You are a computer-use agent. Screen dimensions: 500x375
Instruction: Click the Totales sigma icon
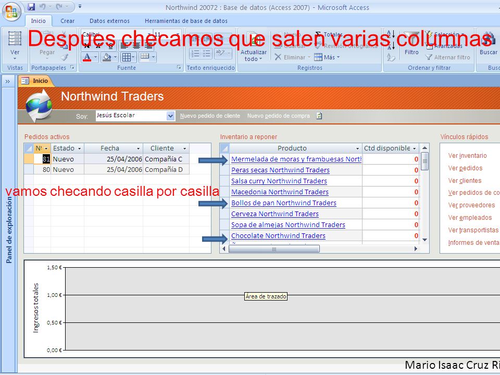click(x=318, y=34)
